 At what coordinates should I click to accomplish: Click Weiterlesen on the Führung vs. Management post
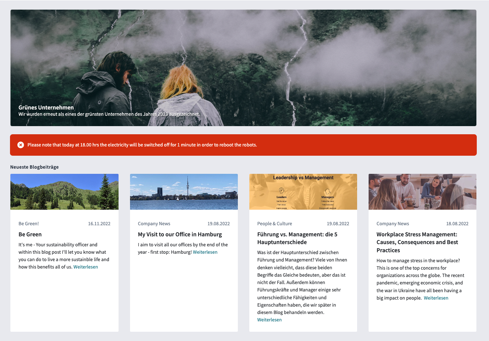click(x=269, y=320)
